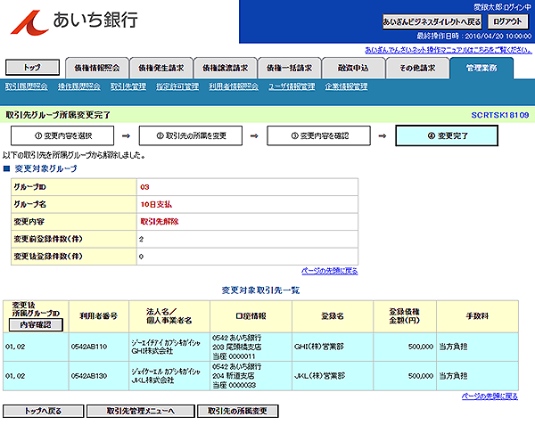
Task: Click registered name GHI(株)営業部
Action: click(319, 347)
